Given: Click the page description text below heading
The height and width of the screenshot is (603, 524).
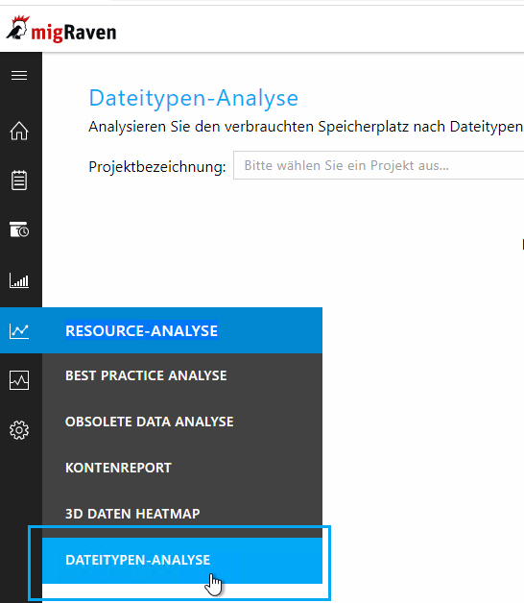Looking at the screenshot, I should (305, 127).
